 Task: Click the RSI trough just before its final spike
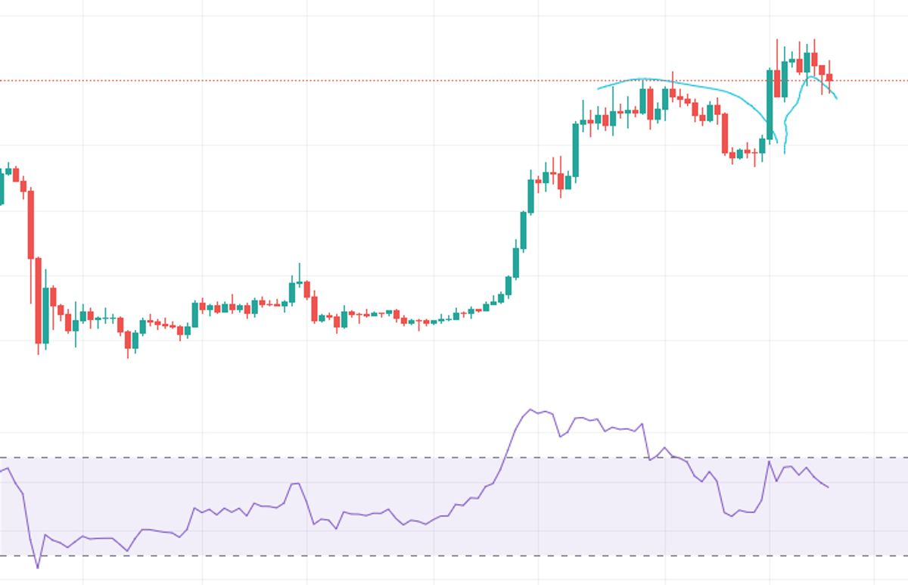point(754,512)
